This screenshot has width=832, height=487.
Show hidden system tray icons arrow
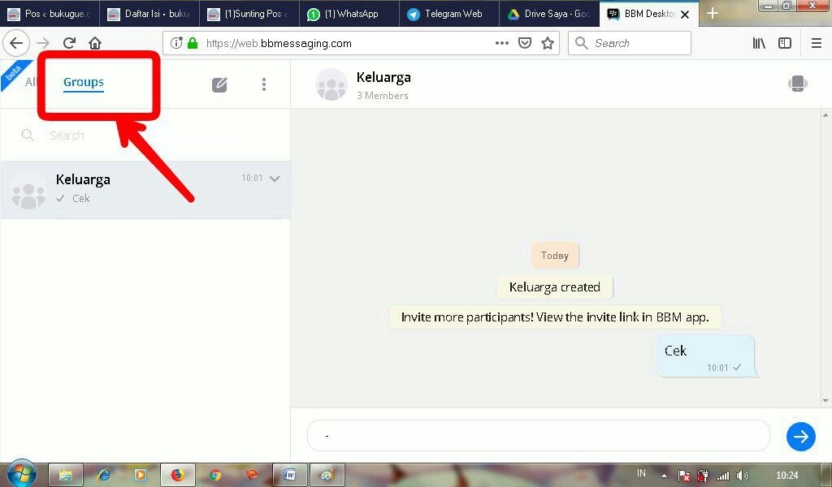pyautogui.click(x=664, y=476)
